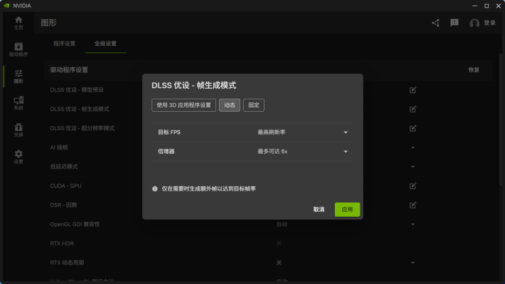Screen dimensions: 505x284
Task: Switch to the 程序设置 tab
Action: click(x=64, y=44)
